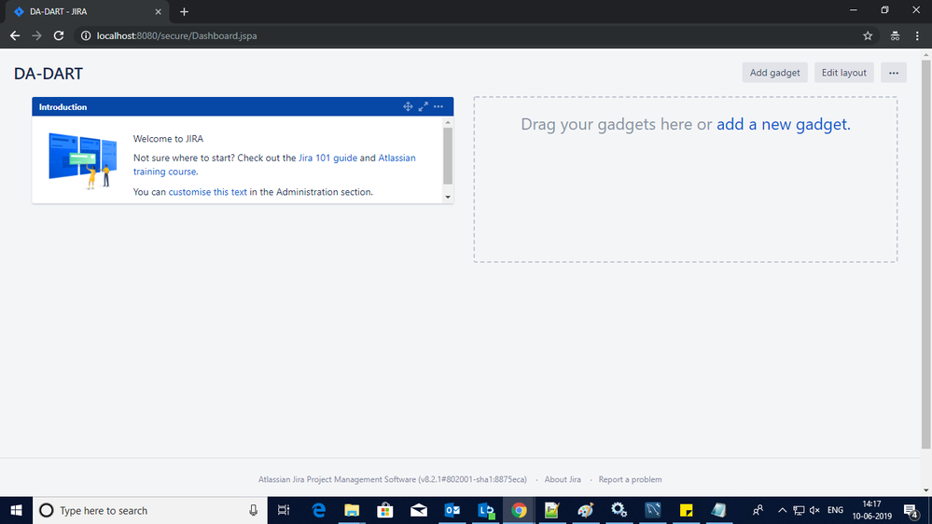Click the Windows search box

(150, 510)
